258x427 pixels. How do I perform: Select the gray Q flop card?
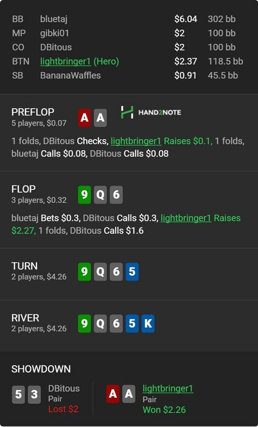click(x=100, y=195)
